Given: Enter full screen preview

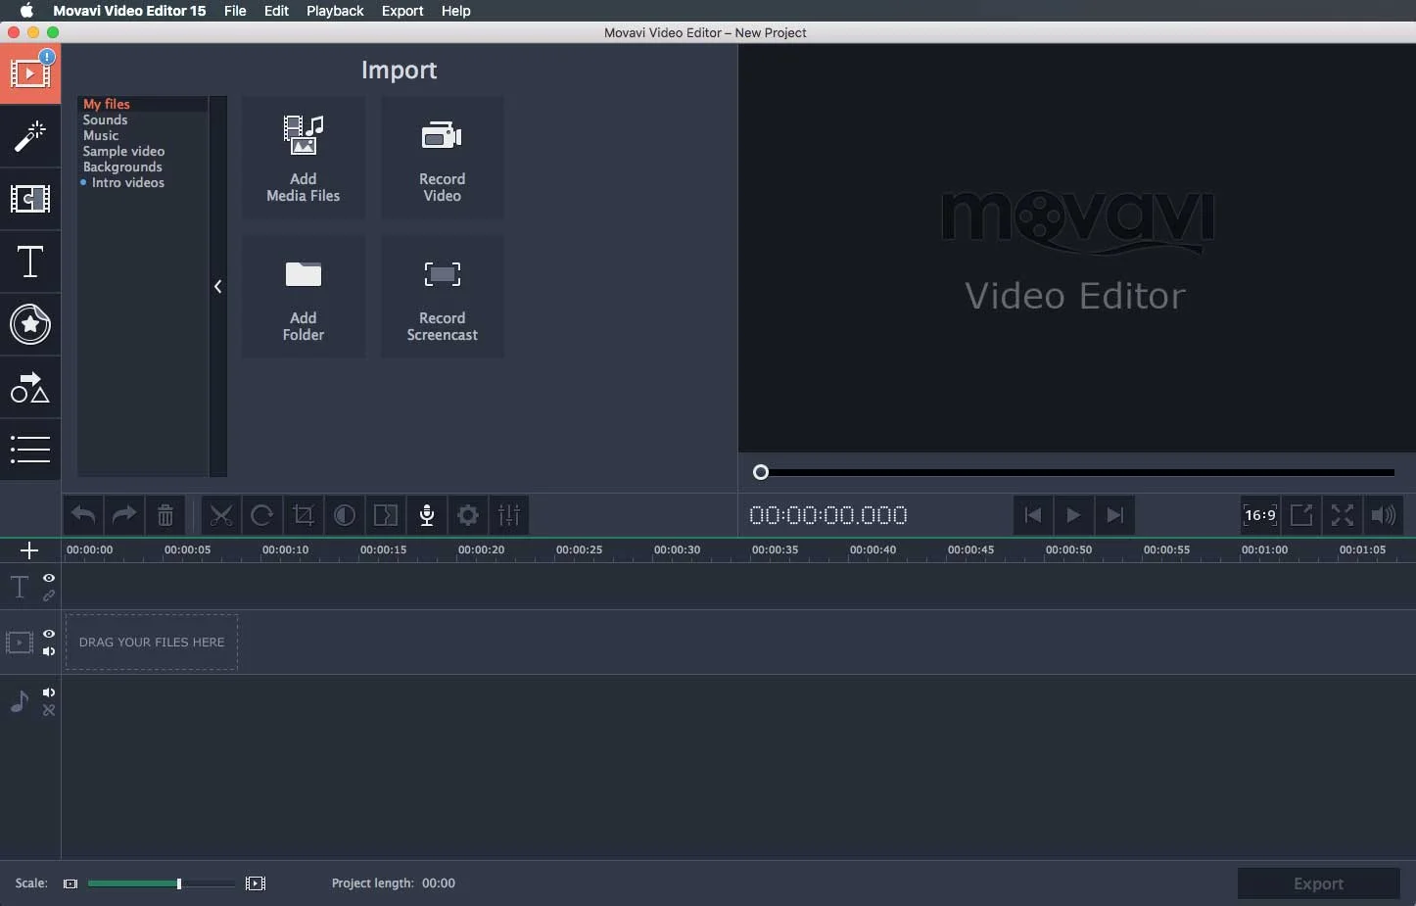Looking at the screenshot, I should 1343,515.
